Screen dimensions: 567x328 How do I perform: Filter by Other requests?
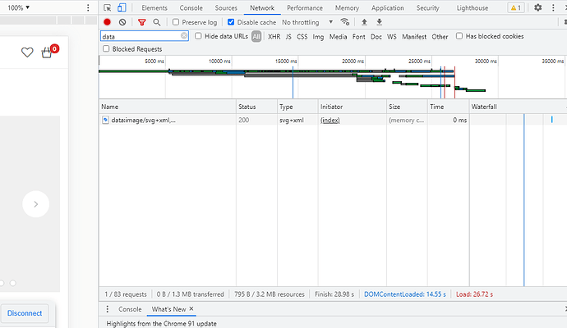440,36
